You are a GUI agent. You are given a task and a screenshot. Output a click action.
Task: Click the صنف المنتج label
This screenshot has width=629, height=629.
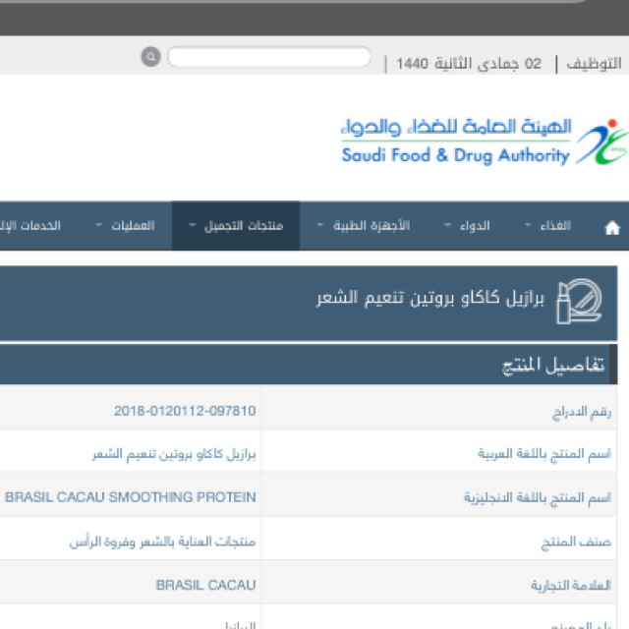pyautogui.click(x=576, y=543)
